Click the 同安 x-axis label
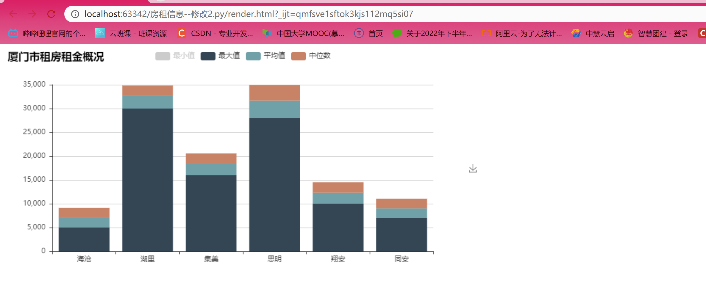 coord(402,259)
